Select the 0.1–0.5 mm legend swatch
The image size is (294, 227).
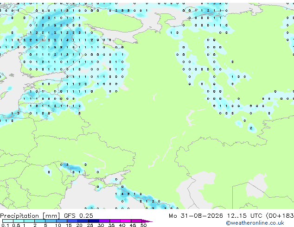[8, 221]
